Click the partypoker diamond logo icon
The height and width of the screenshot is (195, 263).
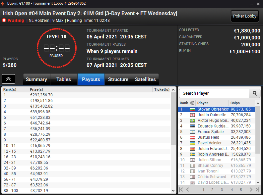[x=3, y=3]
